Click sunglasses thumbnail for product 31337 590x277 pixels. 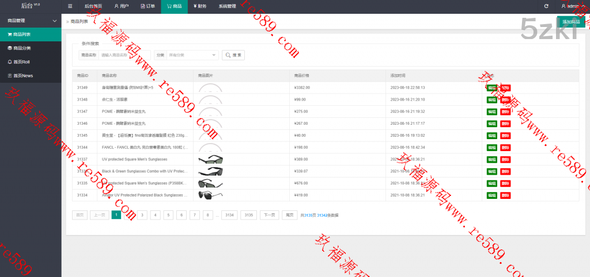click(x=210, y=159)
